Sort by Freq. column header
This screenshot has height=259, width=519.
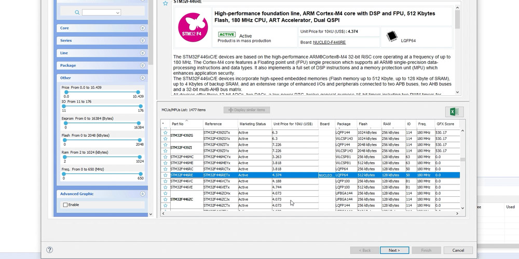426,124
